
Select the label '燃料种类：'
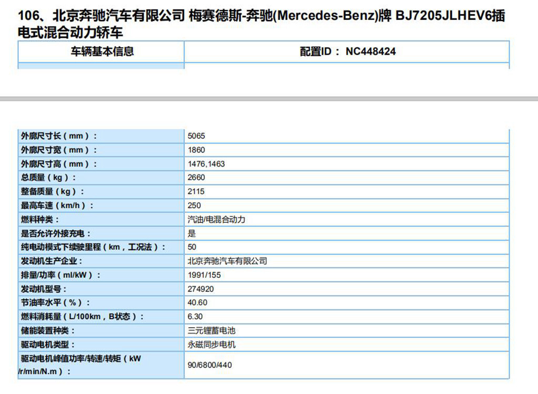(x=40, y=220)
